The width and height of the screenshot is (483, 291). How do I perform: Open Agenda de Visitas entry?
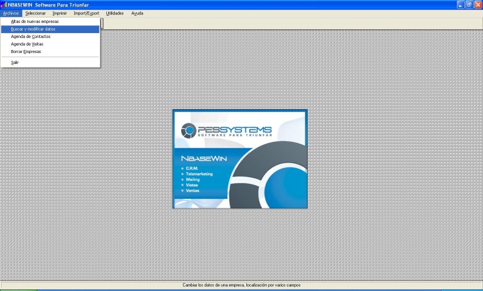(x=50, y=44)
